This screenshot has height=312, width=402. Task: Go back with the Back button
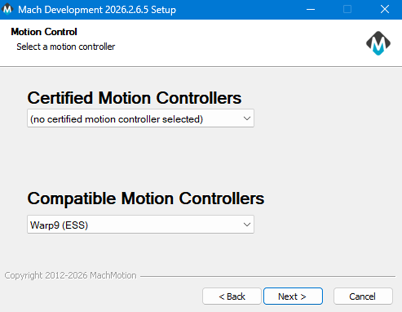click(232, 296)
